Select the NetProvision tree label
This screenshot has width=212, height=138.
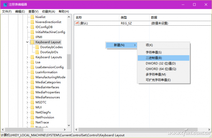point(45,117)
